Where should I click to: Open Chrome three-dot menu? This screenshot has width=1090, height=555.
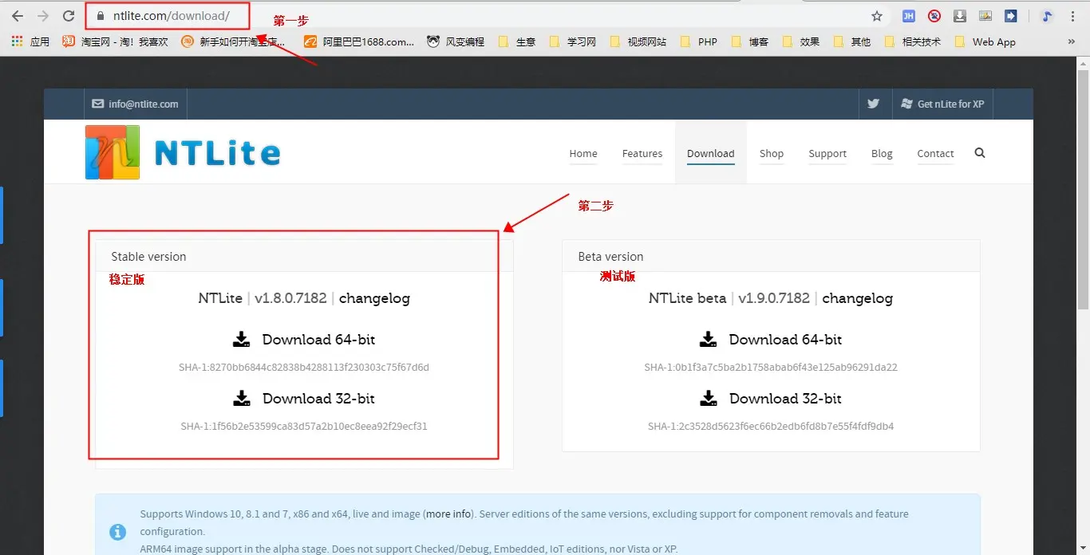1072,16
